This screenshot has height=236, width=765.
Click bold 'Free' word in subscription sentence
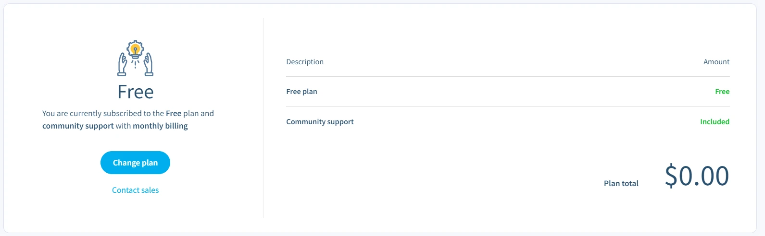[174, 114]
